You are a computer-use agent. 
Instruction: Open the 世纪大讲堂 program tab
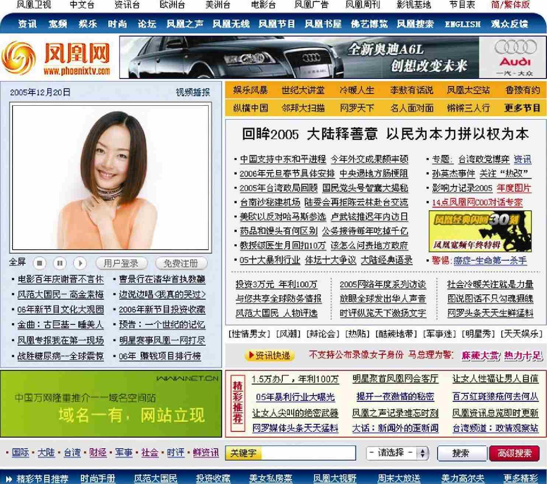(x=303, y=90)
